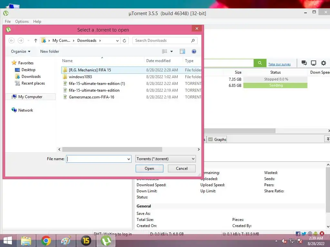Open Paint from taskbar
The height and width of the screenshot is (247, 330).
(66, 241)
